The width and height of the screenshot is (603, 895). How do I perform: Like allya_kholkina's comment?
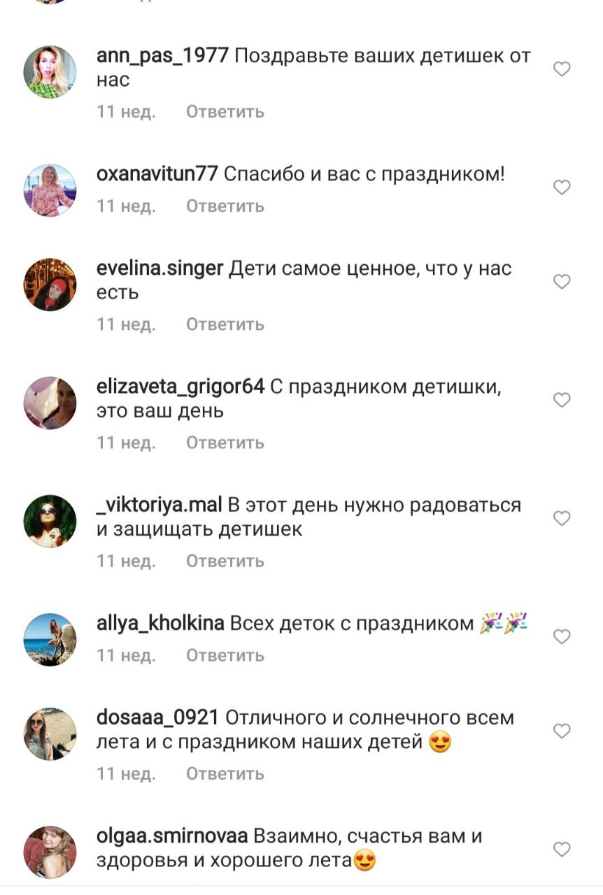point(562,636)
